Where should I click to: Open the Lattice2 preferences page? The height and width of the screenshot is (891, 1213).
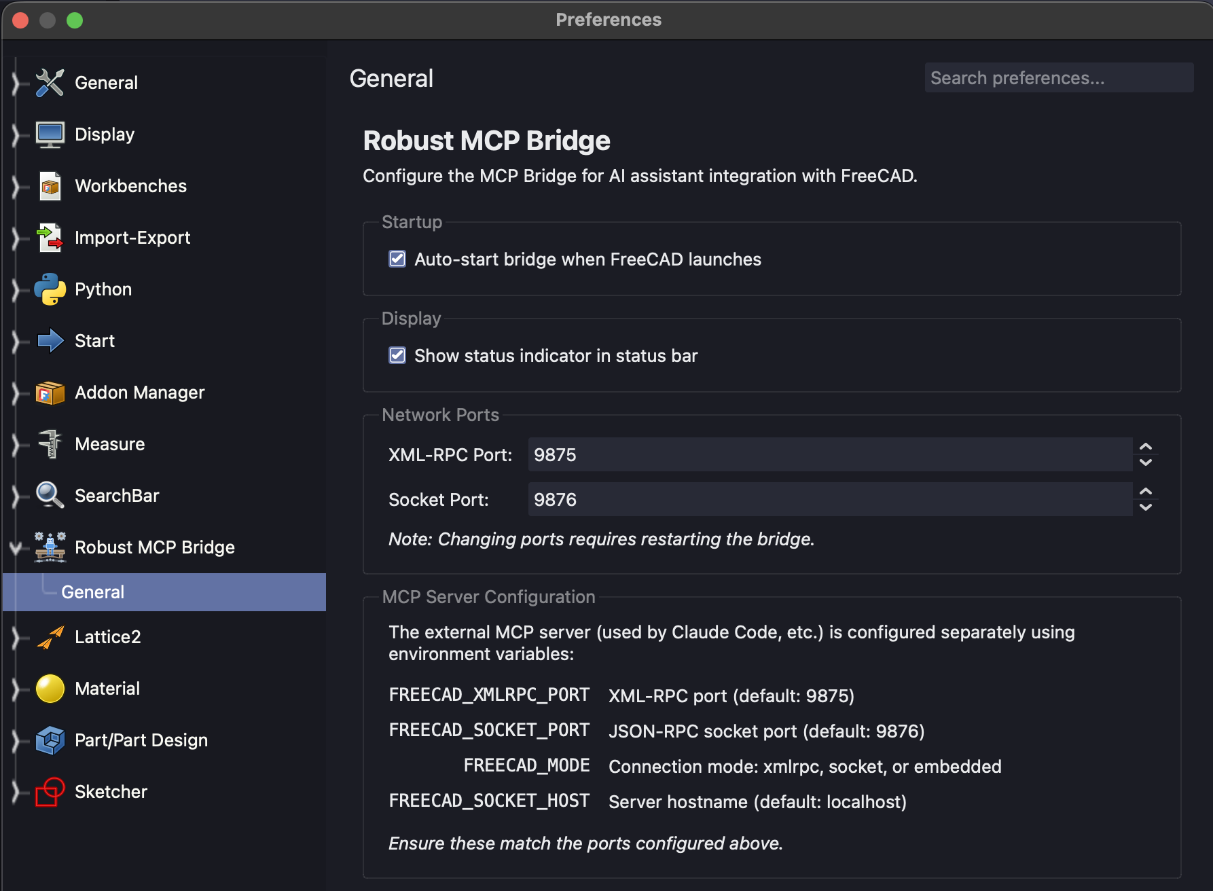point(107,636)
